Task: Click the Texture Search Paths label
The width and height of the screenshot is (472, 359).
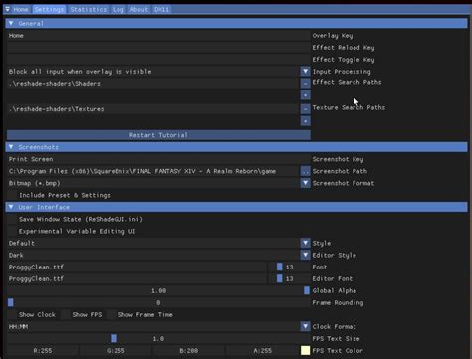Action: [x=349, y=107]
